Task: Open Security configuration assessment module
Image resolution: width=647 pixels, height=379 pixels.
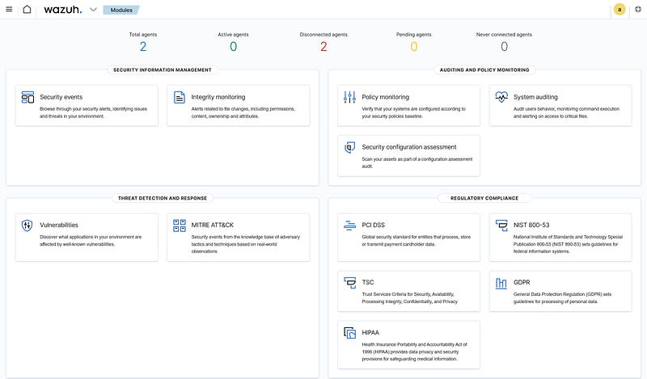Action: tap(408, 147)
